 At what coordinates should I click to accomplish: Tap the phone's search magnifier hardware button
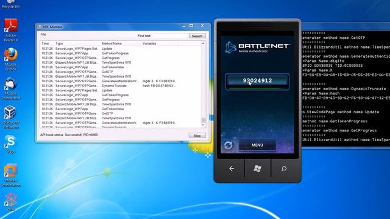(x=284, y=169)
